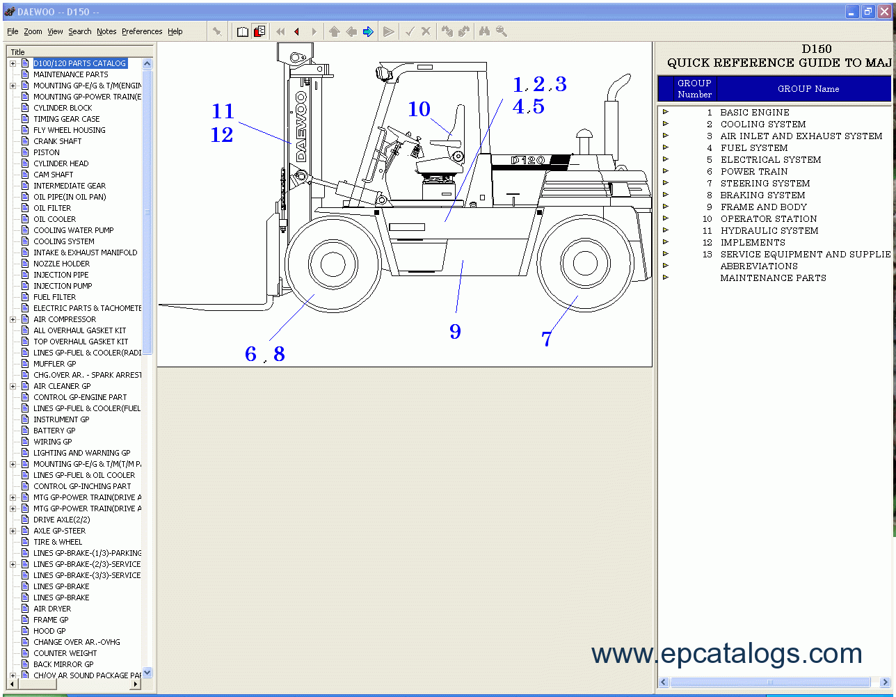
Task: Click the tree scrollbar down arrow
Action: coord(147,673)
